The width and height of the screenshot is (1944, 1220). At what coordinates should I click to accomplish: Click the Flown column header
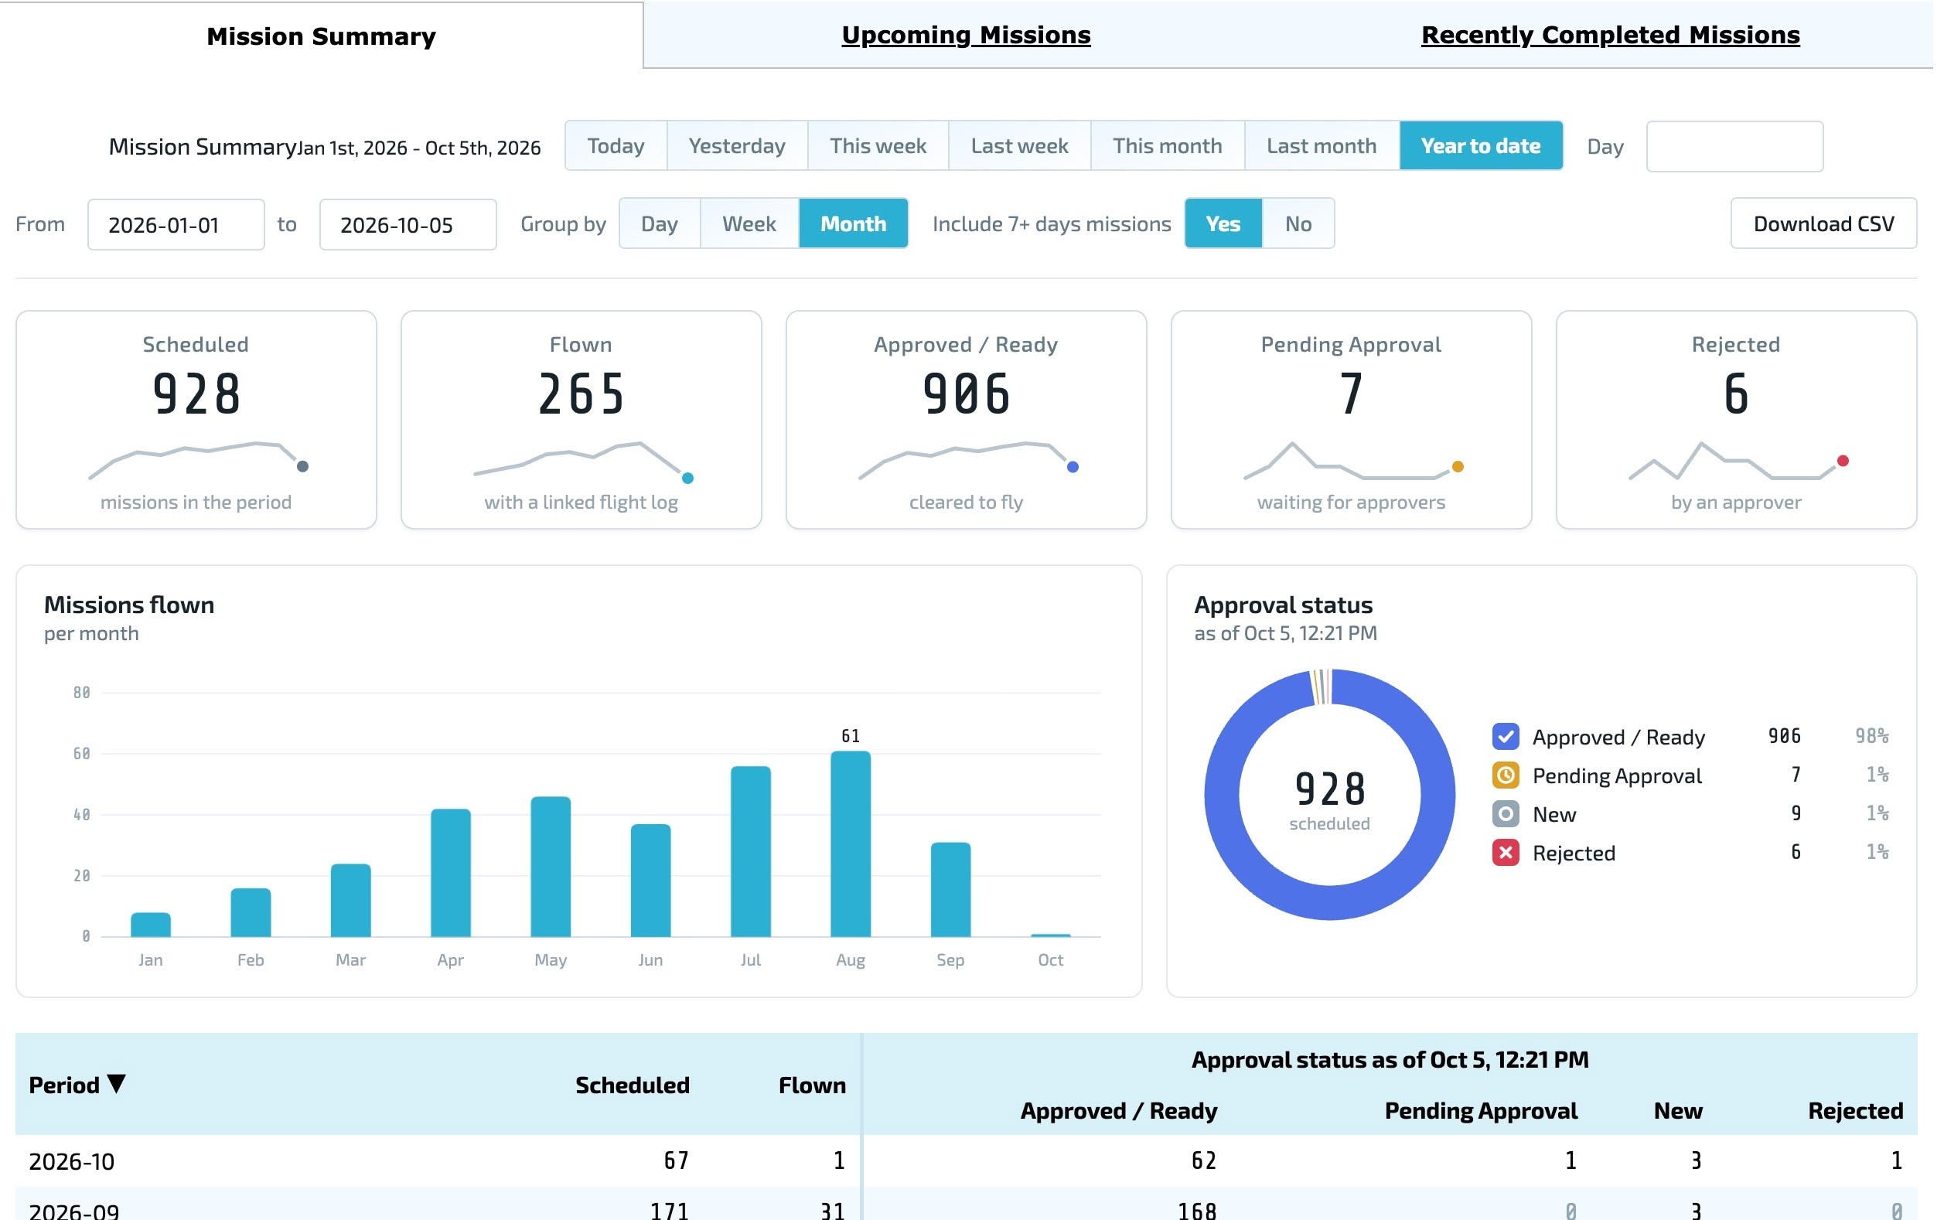[812, 1085]
